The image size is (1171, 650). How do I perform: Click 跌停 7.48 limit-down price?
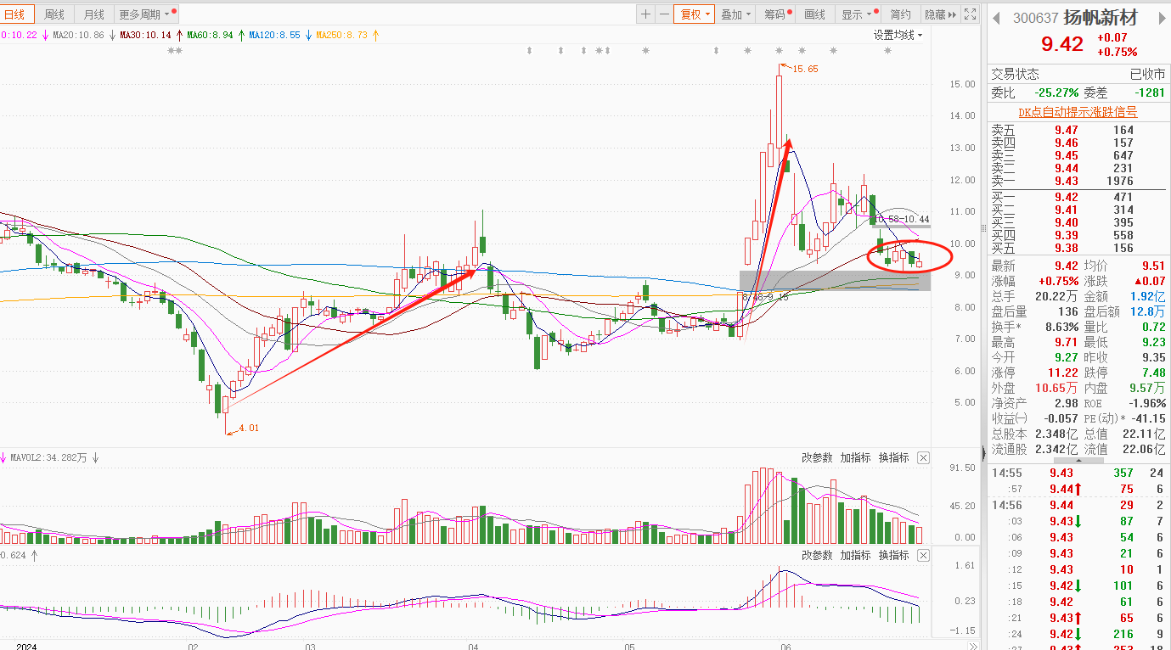click(x=1152, y=373)
